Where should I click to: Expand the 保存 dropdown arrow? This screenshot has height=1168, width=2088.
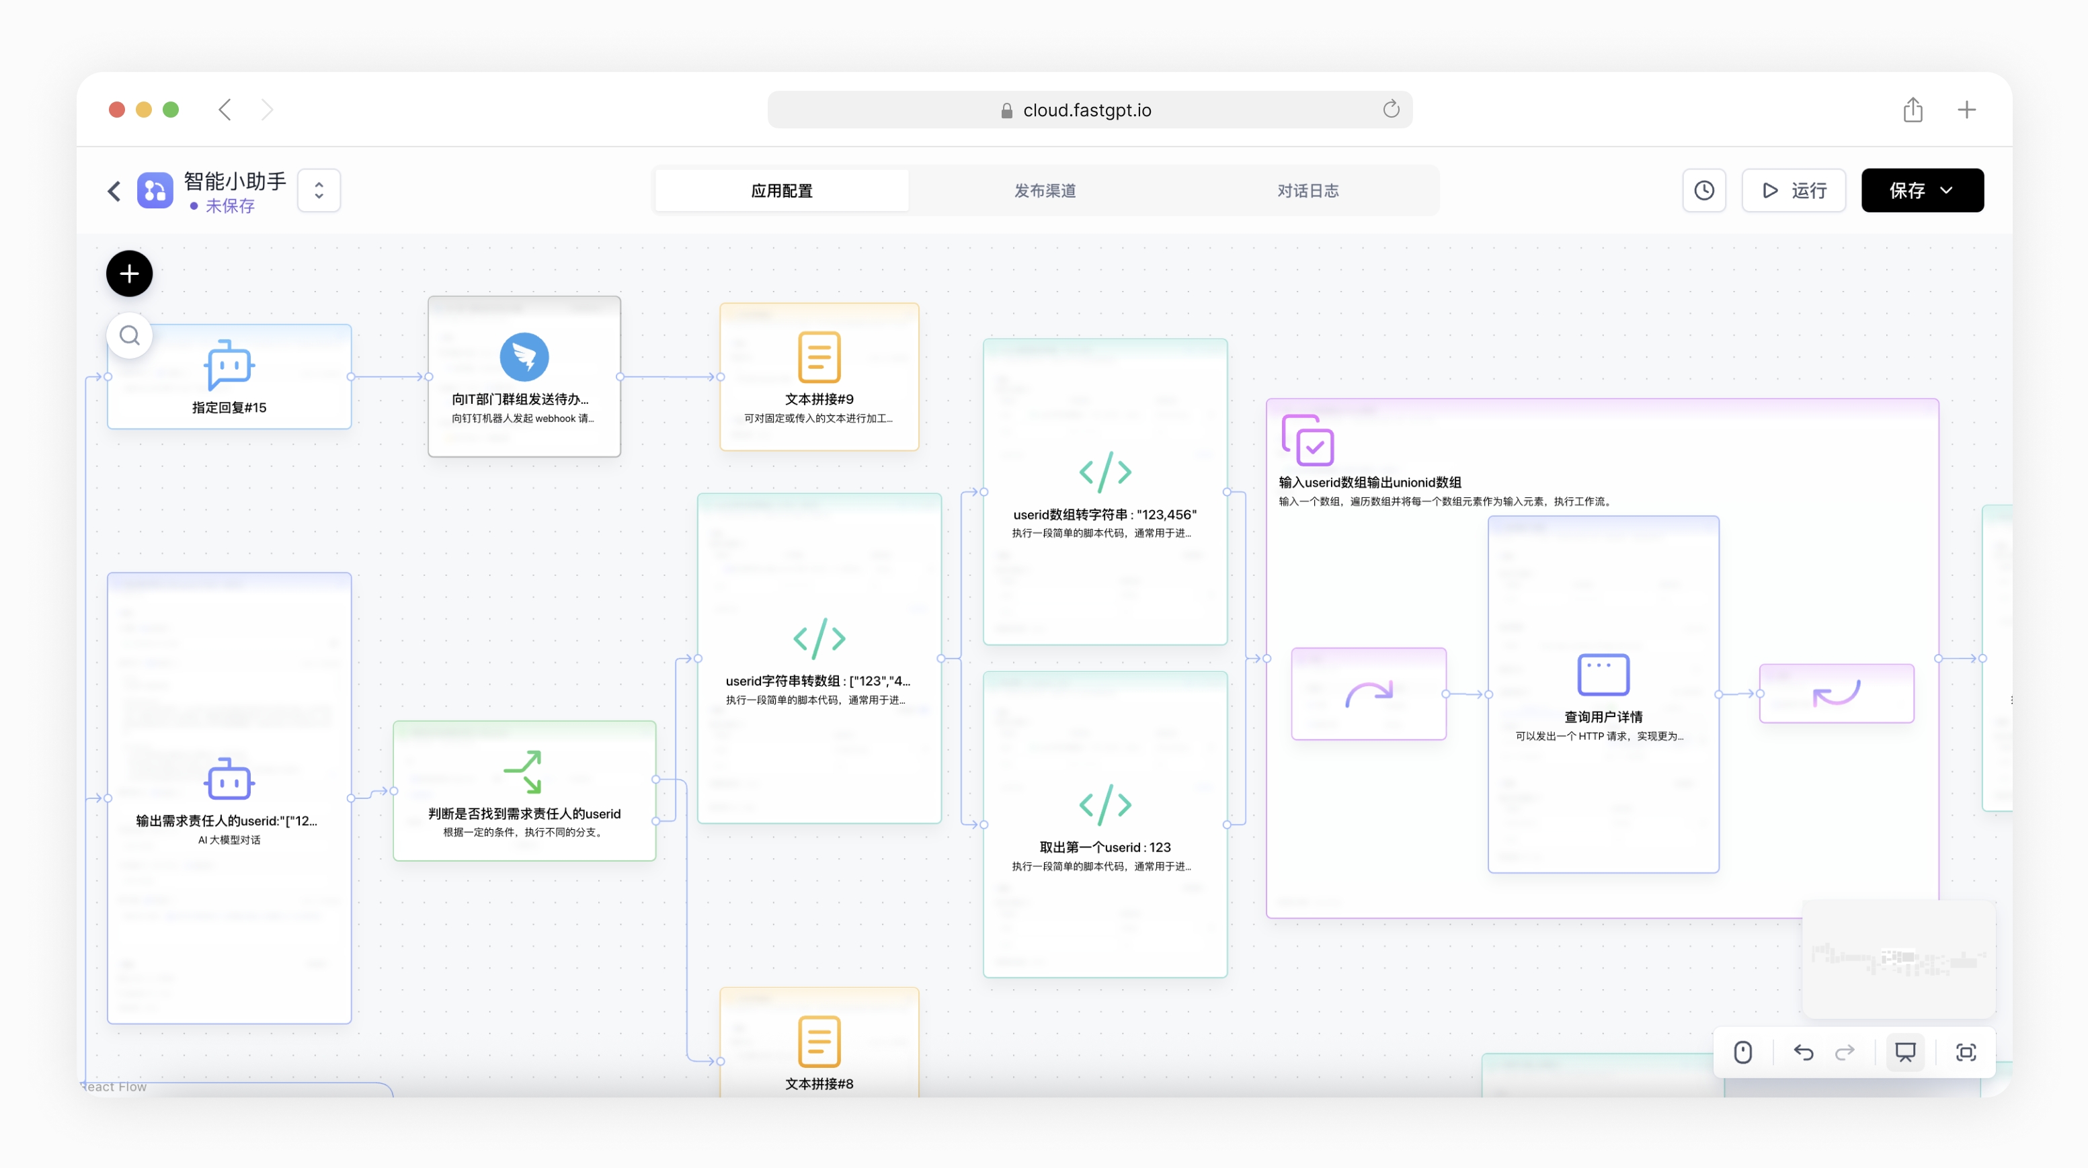(1947, 190)
